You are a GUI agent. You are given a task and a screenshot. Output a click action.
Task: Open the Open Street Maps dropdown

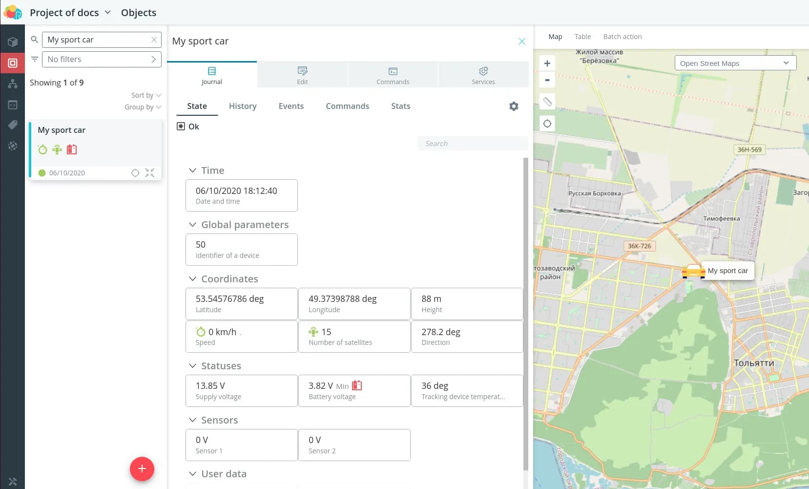[735, 63]
